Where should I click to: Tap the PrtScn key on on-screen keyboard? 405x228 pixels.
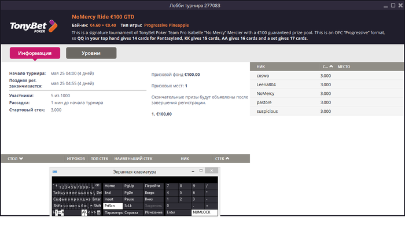coord(113,206)
